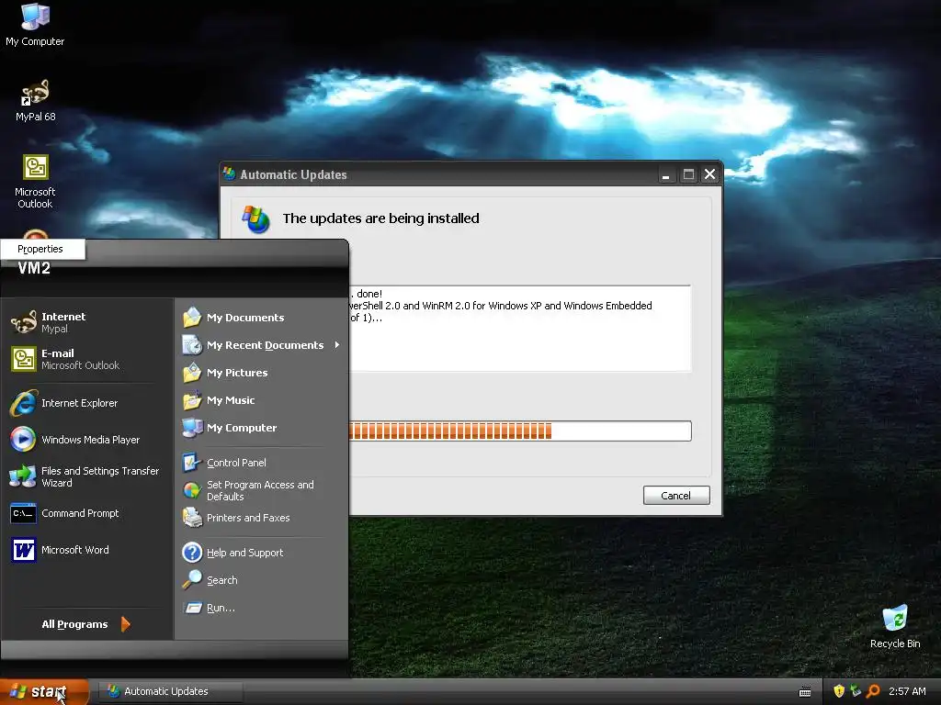Open Search from the Start menu
941x705 pixels.
tap(260, 580)
